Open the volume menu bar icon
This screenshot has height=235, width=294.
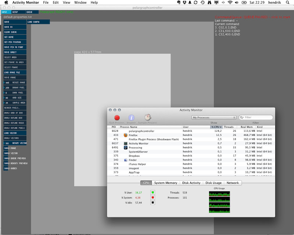237,3
